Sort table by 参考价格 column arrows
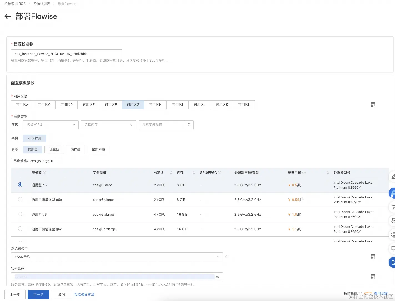Screen dimensions: 395x301 coord(328,173)
